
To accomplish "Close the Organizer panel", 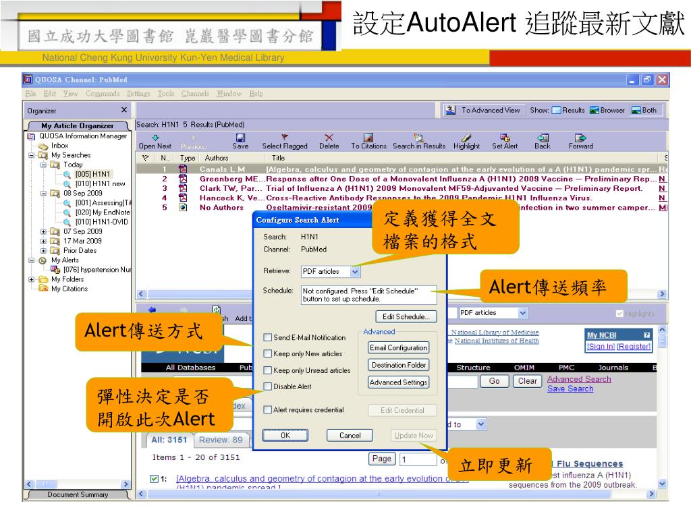I will pyautogui.click(x=124, y=110).
